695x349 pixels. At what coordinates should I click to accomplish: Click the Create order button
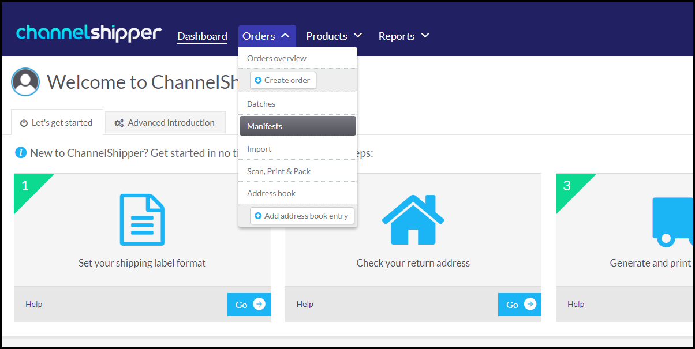[x=283, y=80]
